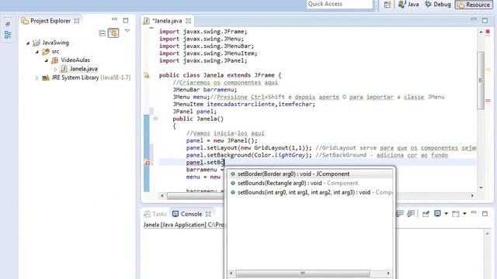Switch to the Debug perspective
Screen dimensions: 497x279
pos(438,5)
